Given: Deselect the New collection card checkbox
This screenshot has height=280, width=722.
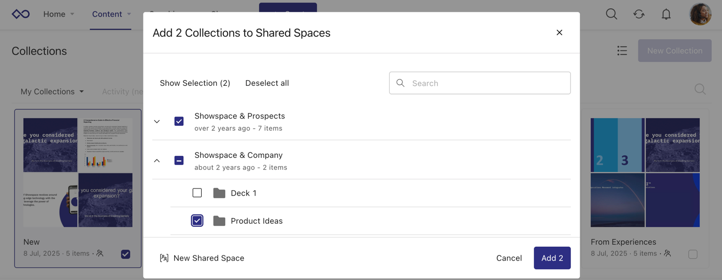Looking at the screenshot, I should tap(125, 254).
